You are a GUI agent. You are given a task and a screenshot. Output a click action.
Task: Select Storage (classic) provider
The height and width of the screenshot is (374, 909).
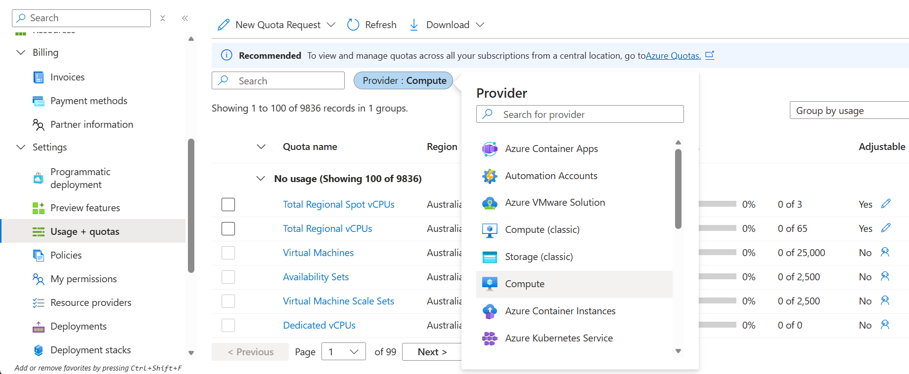tap(574, 257)
